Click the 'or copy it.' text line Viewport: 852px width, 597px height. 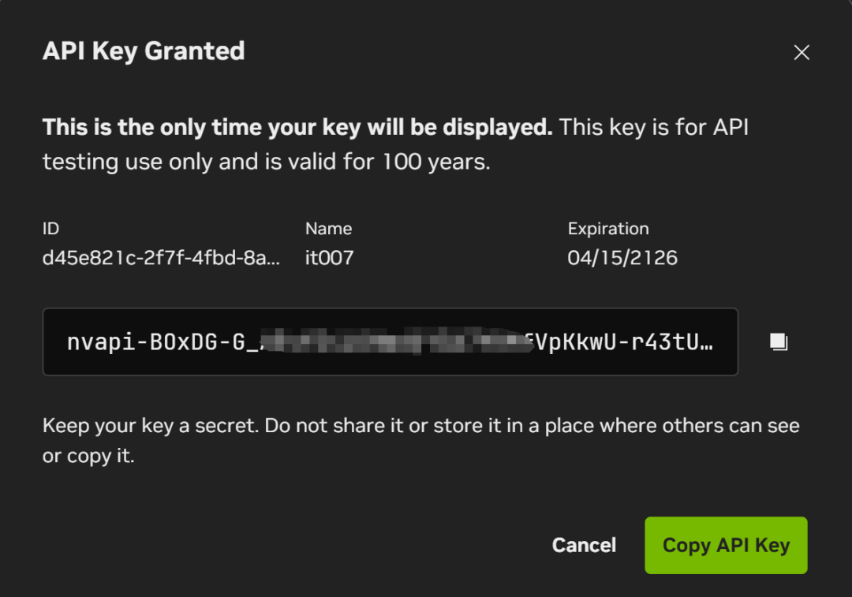point(88,456)
